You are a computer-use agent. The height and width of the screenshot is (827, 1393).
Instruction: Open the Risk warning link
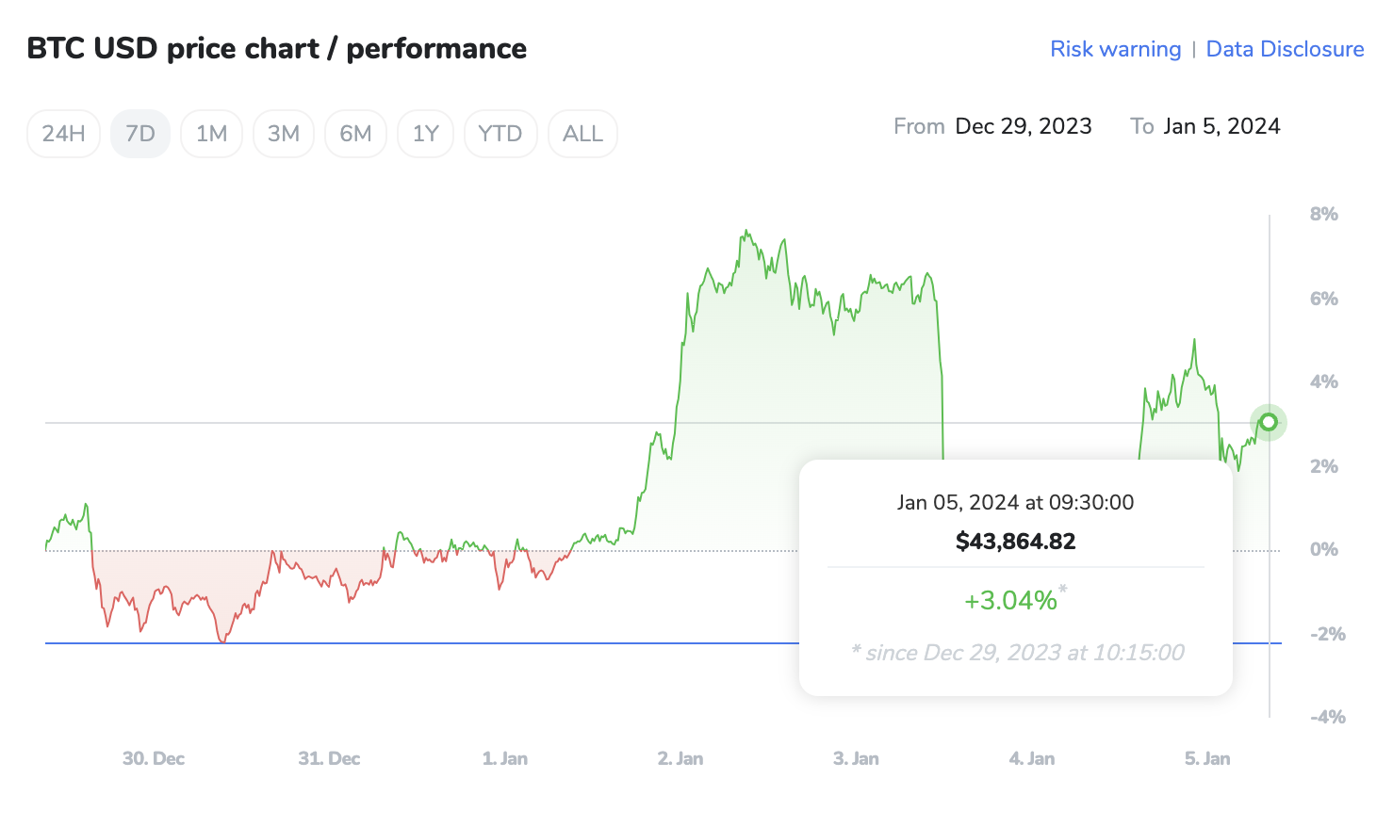point(1115,49)
